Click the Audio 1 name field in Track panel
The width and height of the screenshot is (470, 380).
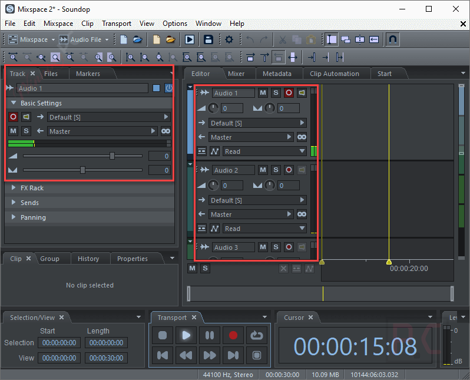coord(82,88)
